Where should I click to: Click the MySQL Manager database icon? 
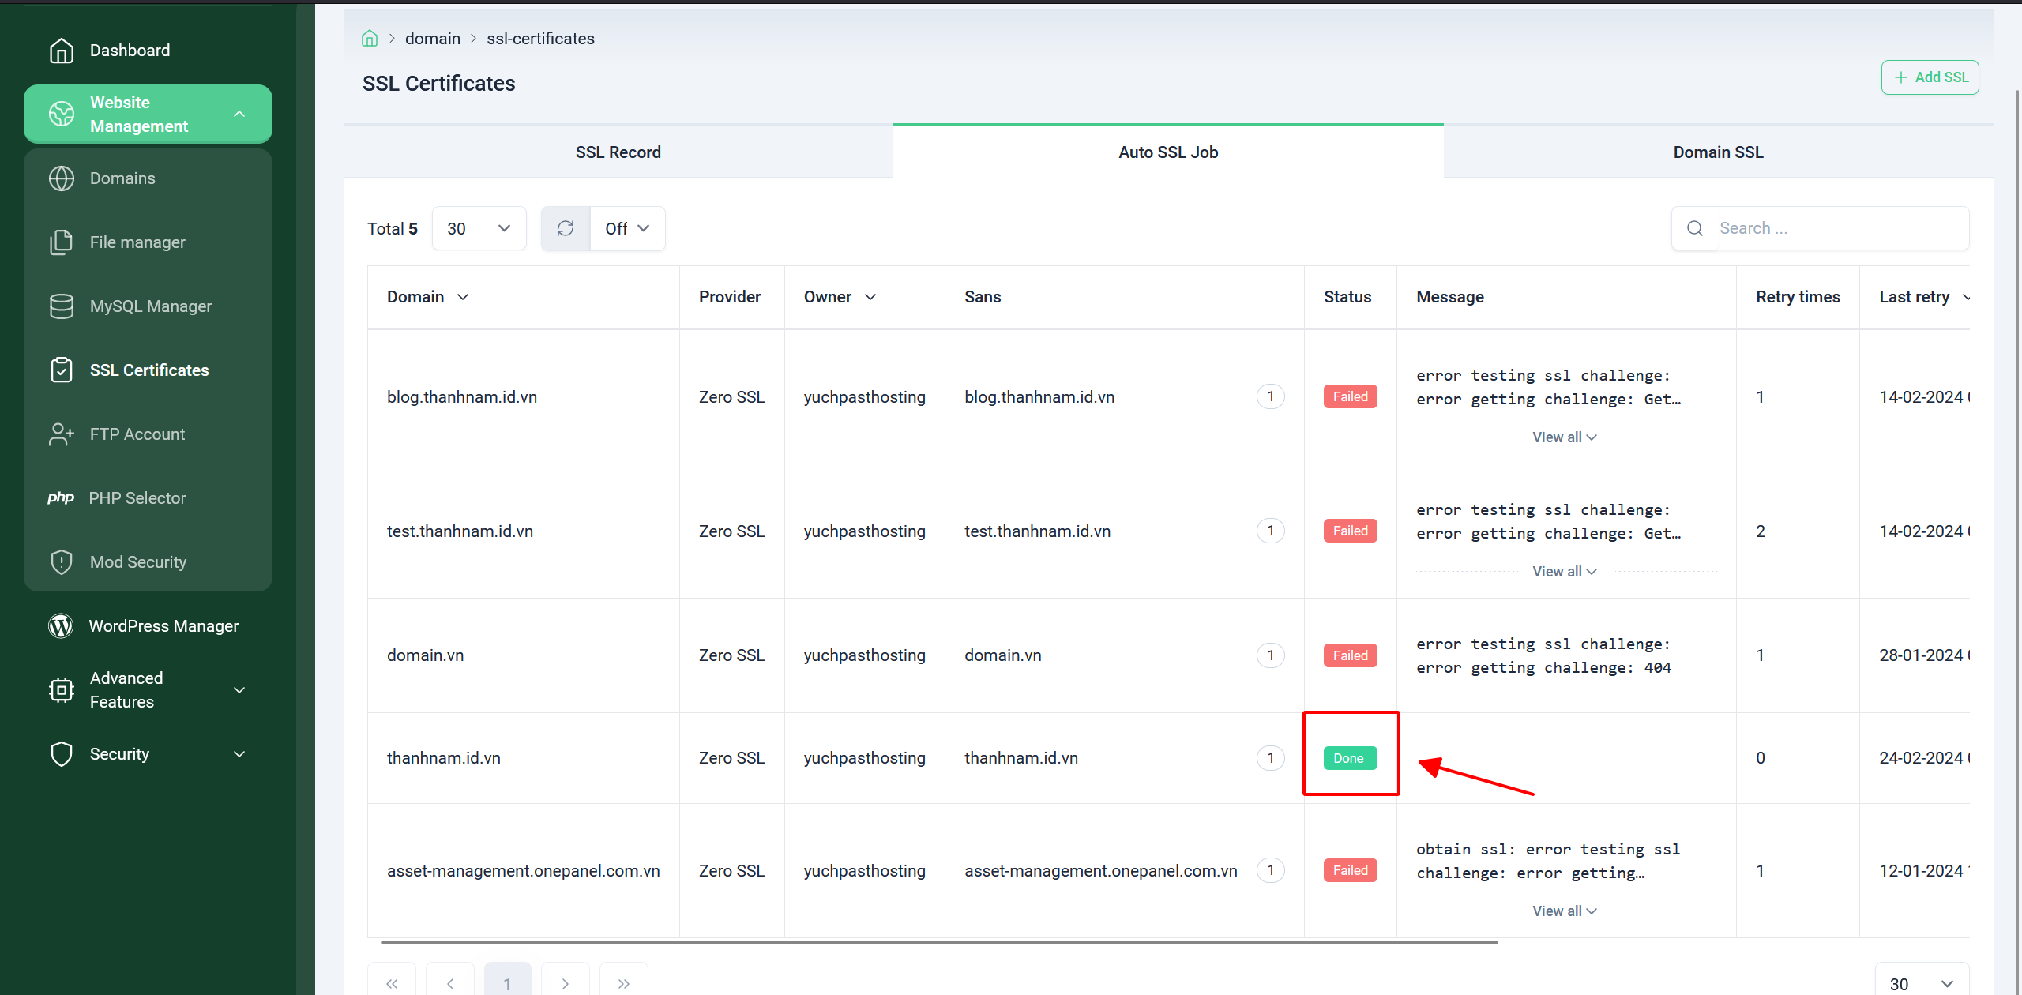(62, 306)
